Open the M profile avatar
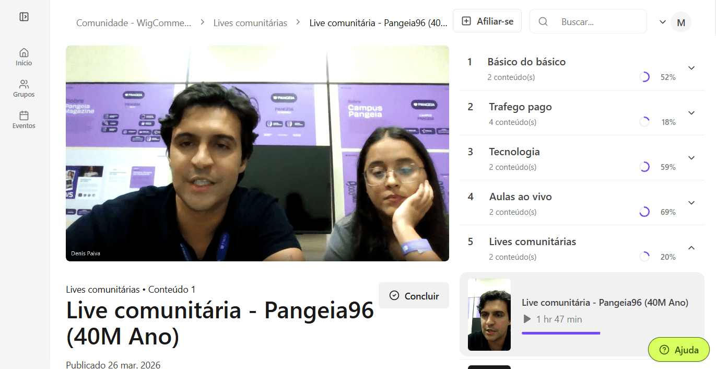Screen dimensions: 716x369 point(681,22)
